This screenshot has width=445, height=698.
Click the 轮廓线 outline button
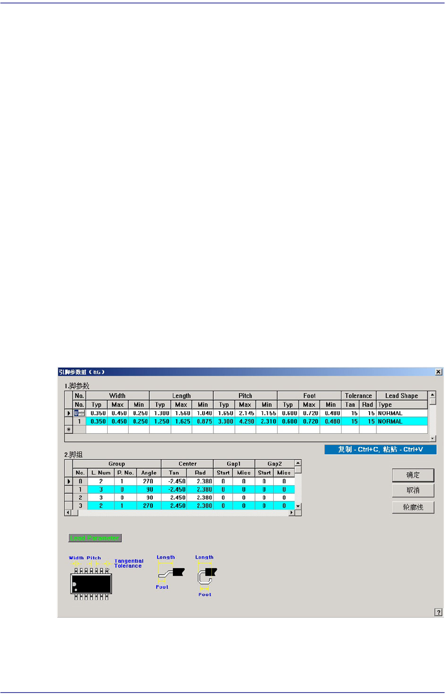tap(413, 507)
